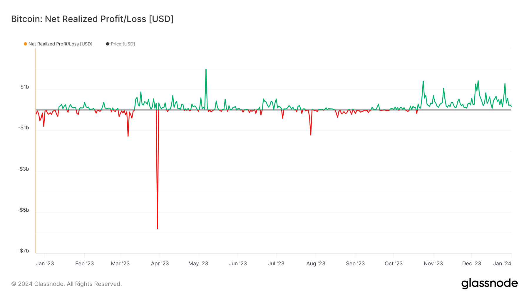529x297 pixels.
Task: Click the tallest green profit spike in May
Action: point(206,69)
